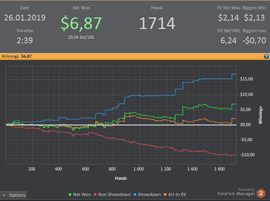Viewport: 270px width, 201px height.
Task: Expand the Options panel
Action: (x=14, y=195)
